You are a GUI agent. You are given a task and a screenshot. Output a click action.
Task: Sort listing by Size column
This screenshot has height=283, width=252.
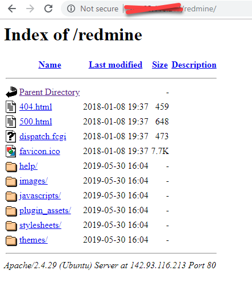(160, 65)
